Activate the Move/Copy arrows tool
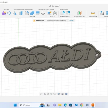The width and height of the screenshot is (108, 108). pyautogui.click(x=43, y=13)
